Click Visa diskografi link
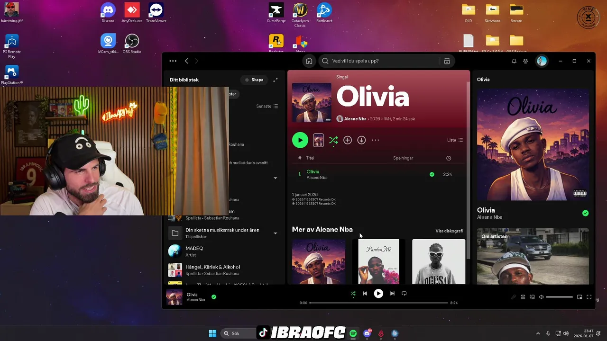607x341 pixels. tap(450, 231)
